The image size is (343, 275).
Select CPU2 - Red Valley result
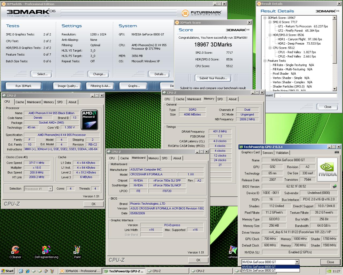(297, 56)
